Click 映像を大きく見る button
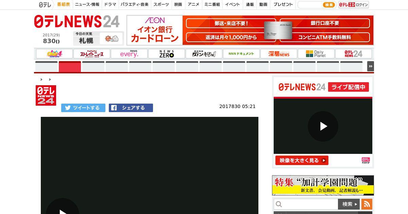The image size is (408, 214). (x=302, y=160)
